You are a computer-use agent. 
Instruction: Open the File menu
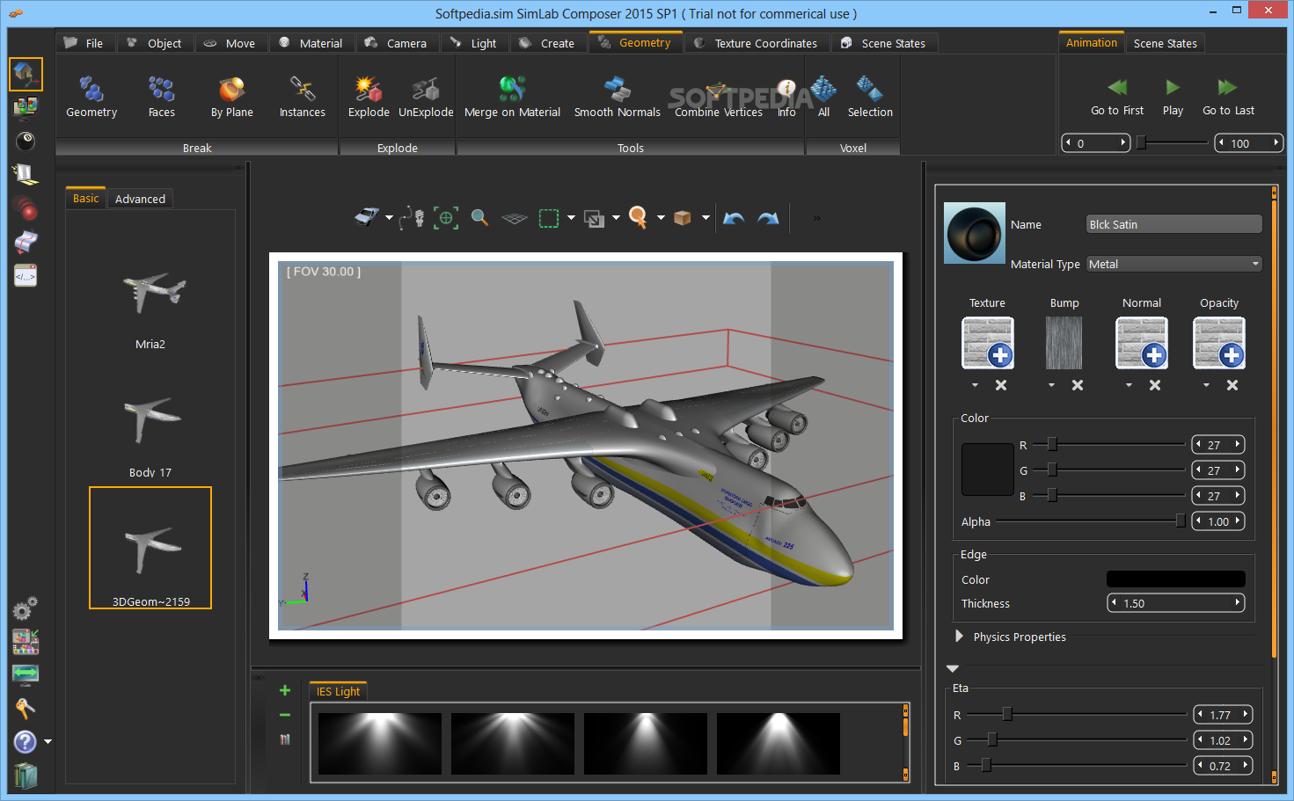(x=84, y=43)
